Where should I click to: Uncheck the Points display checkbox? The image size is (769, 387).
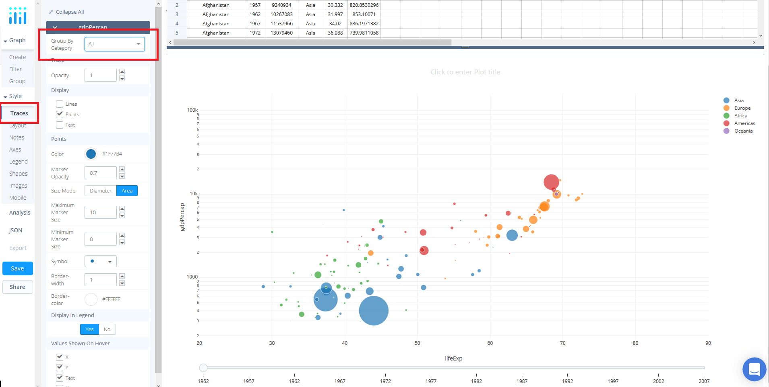coord(60,115)
